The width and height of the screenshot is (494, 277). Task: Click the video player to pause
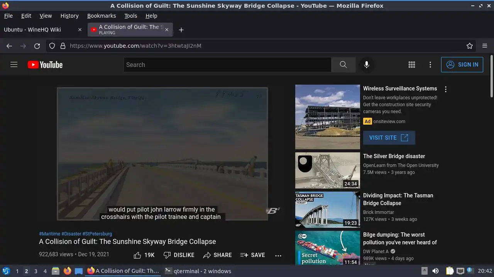(x=162, y=154)
